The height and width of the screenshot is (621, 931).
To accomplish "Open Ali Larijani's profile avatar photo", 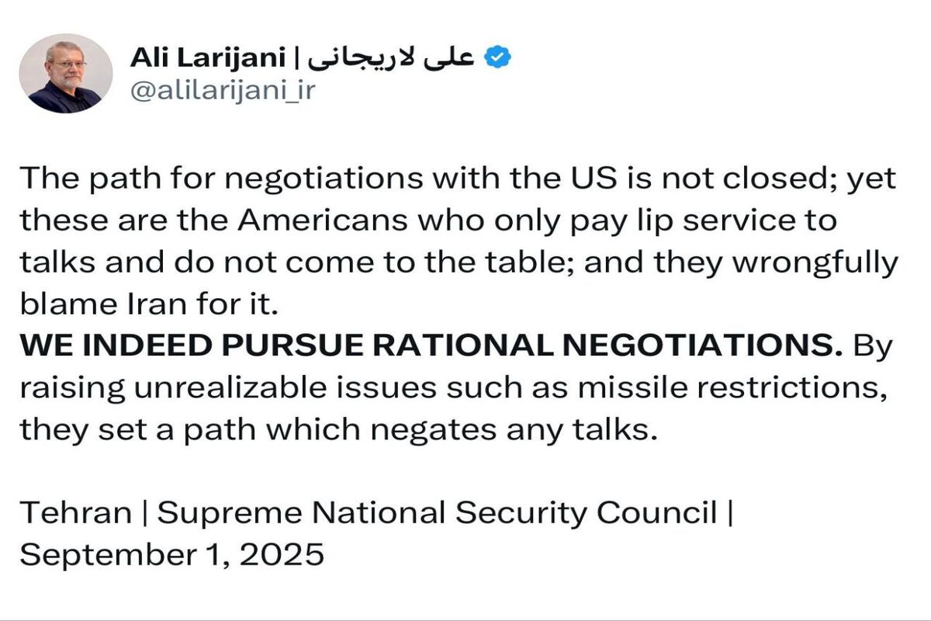I will point(66,74).
